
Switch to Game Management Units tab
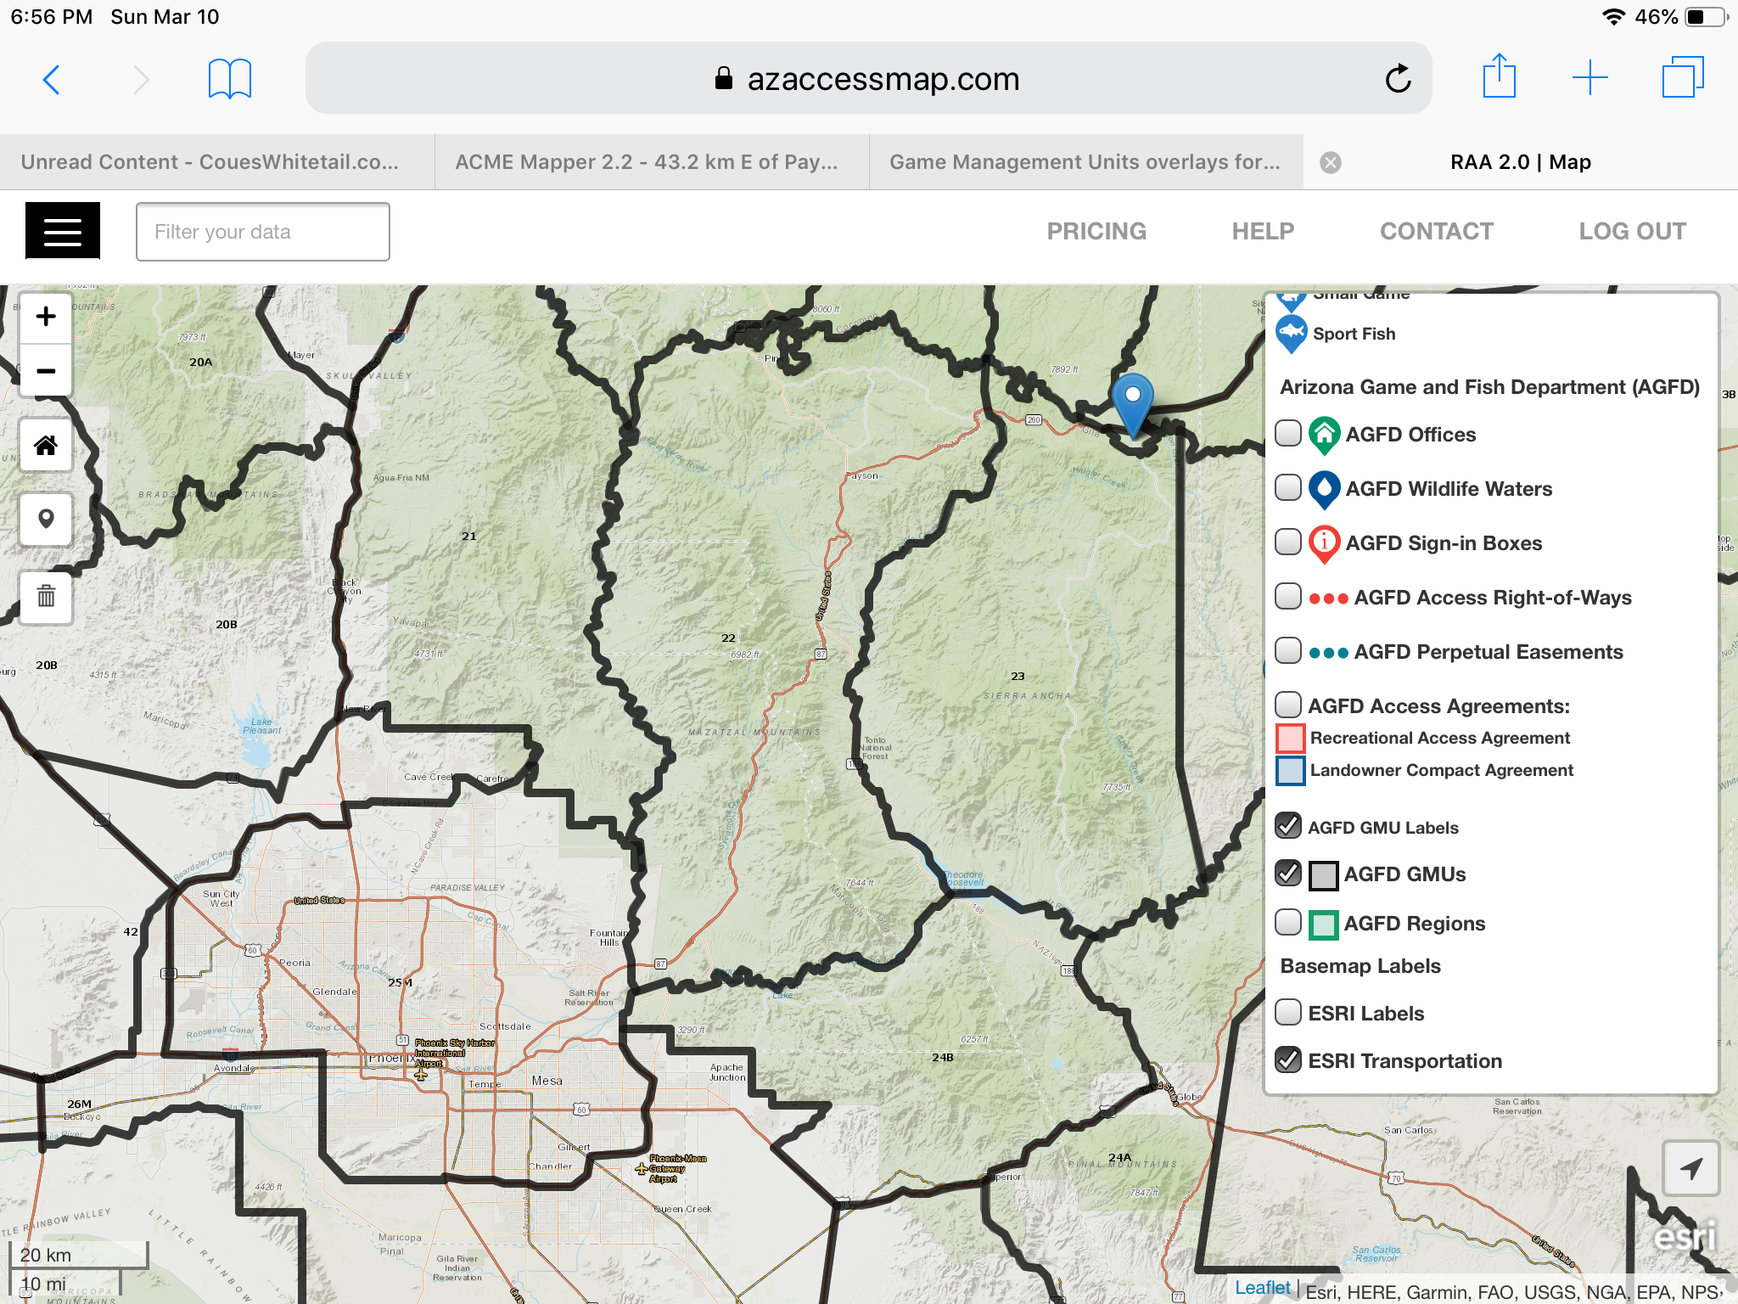pyautogui.click(x=1086, y=162)
